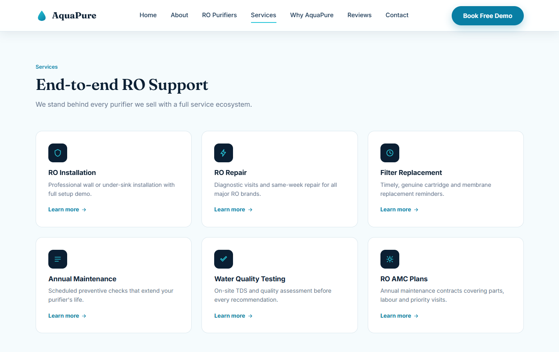Click the Filter Replacement card title
This screenshot has height=352, width=559.
pyautogui.click(x=411, y=173)
